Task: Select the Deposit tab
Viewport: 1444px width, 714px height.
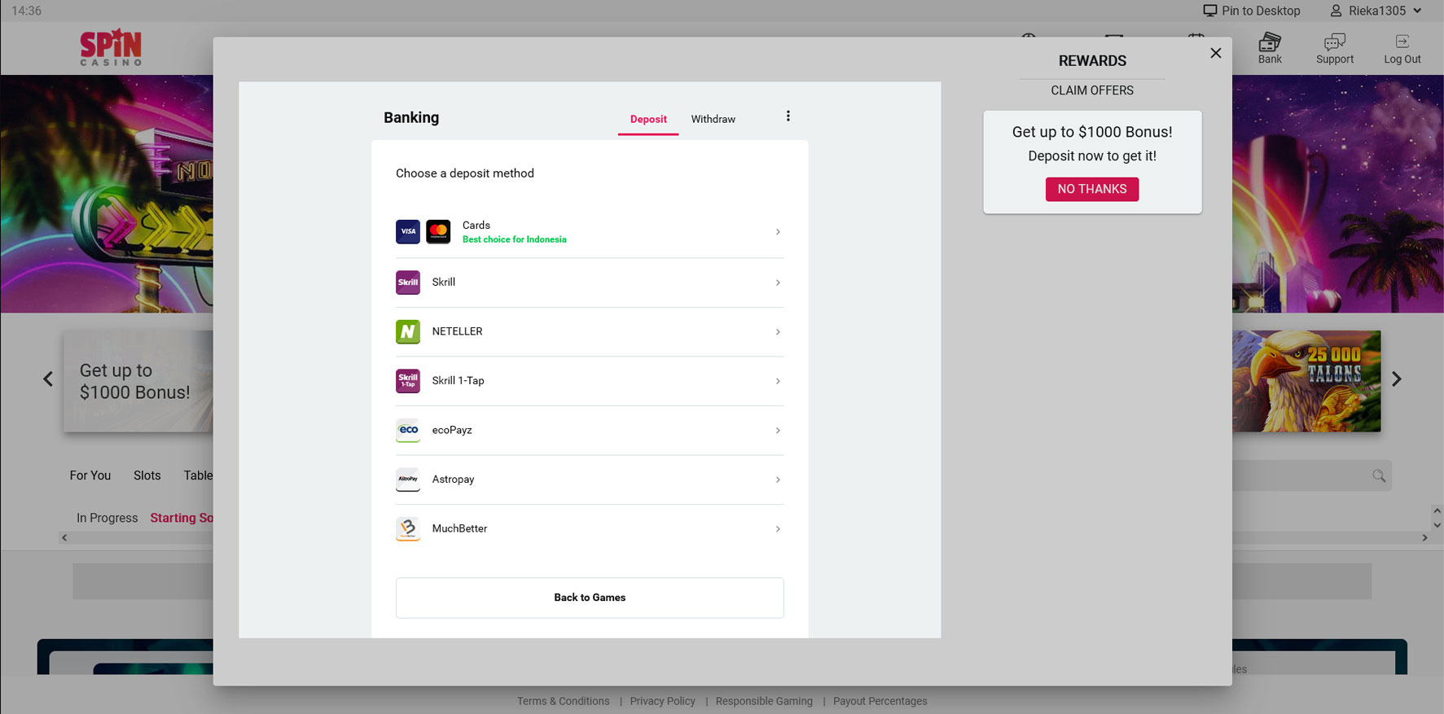Action: click(x=648, y=119)
